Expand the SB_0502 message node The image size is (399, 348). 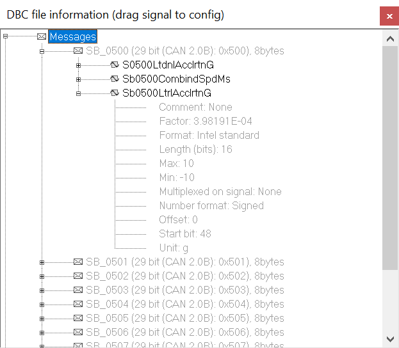42,276
